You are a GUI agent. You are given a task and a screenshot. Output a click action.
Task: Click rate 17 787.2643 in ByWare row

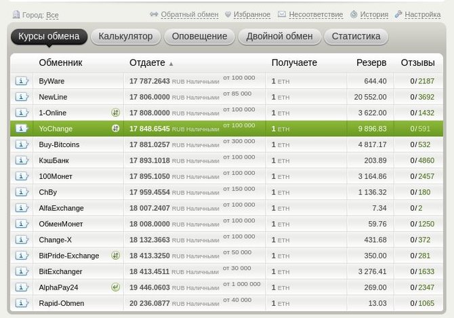point(149,81)
